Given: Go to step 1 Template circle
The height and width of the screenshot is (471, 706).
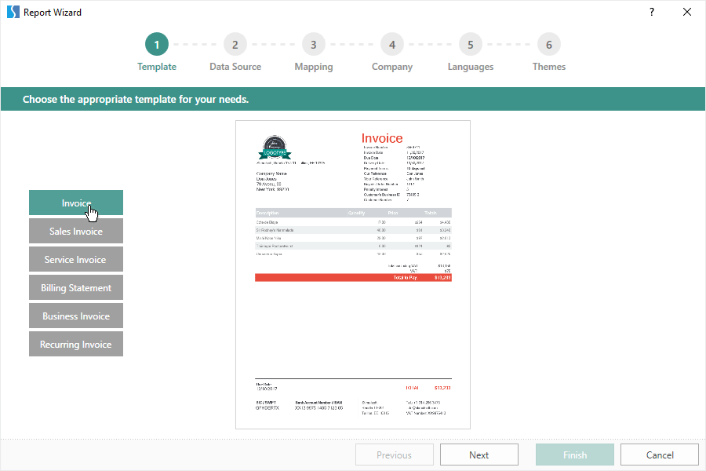Looking at the screenshot, I should pyautogui.click(x=157, y=45).
